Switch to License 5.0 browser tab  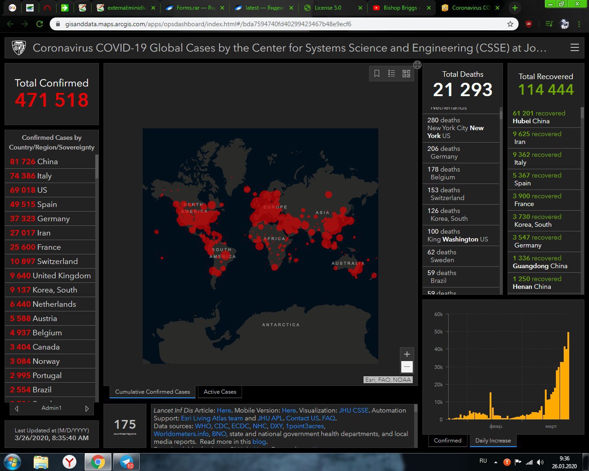click(x=332, y=8)
